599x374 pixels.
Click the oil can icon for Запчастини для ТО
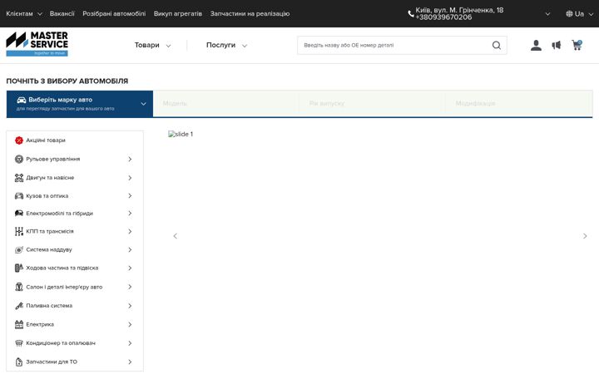pos(18,362)
